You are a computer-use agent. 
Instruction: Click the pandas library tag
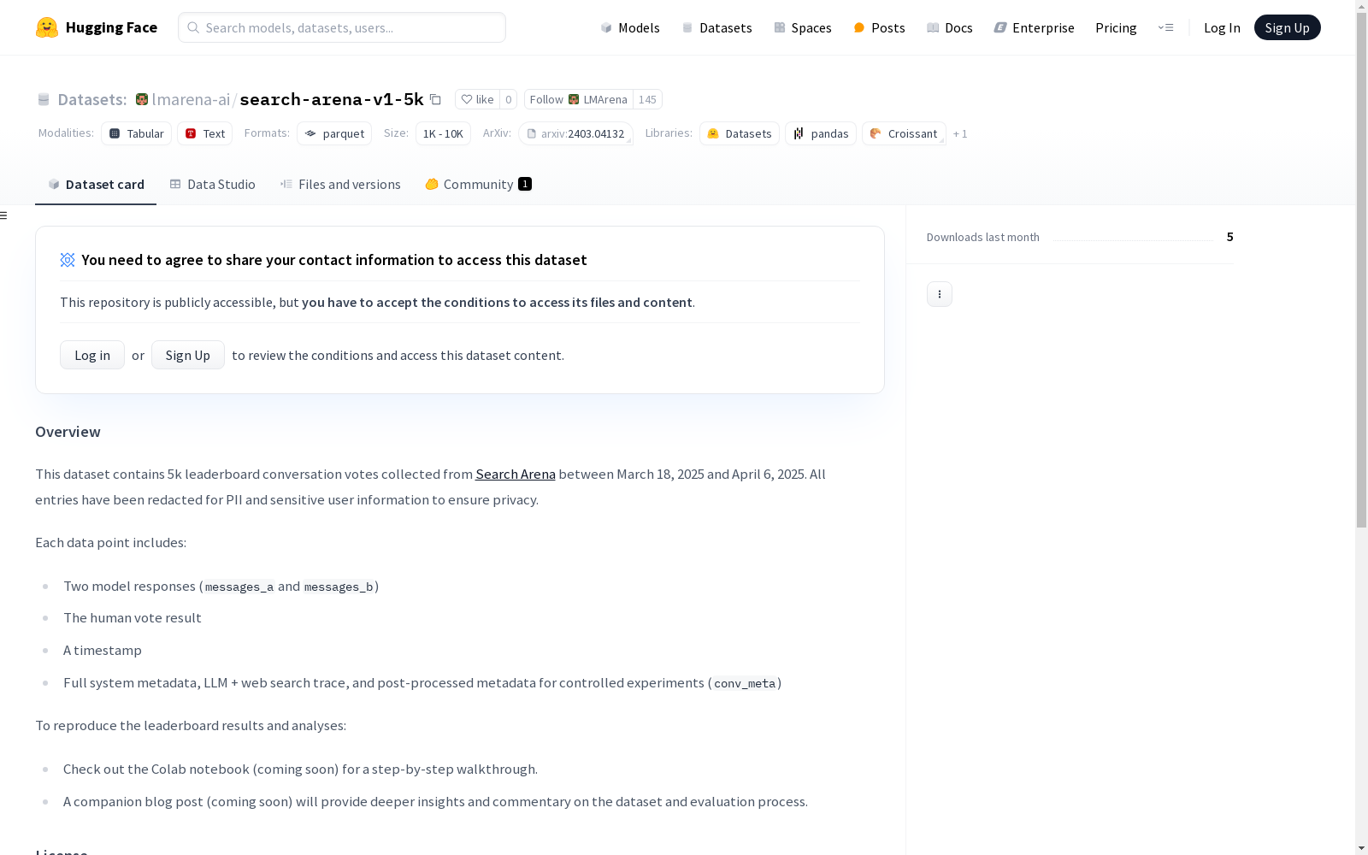(x=821, y=133)
